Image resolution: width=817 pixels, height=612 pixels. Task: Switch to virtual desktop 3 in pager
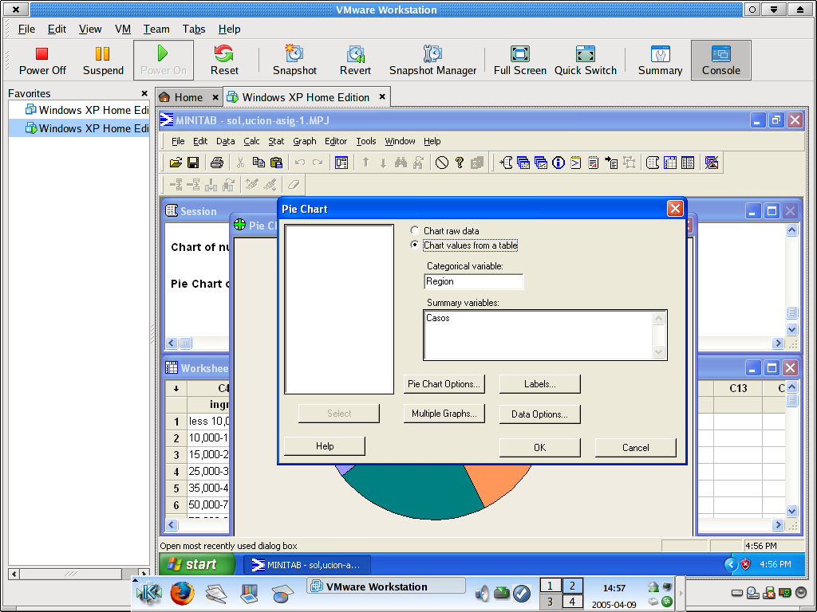pos(550,602)
